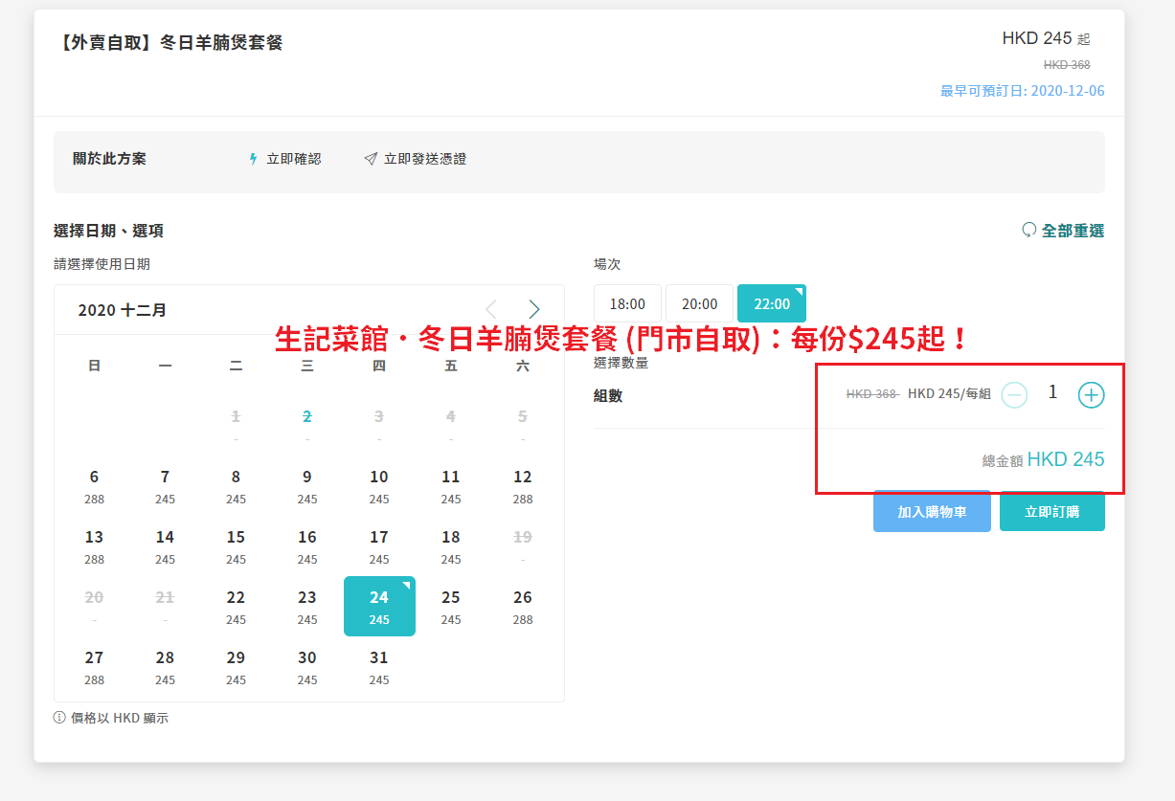Click 立即訂購 button
This screenshot has height=801, width=1175.
point(1052,512)
